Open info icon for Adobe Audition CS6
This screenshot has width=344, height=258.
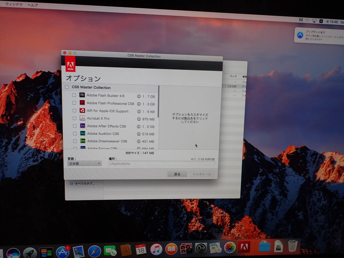pyautogui.click(x=139, y=134)
